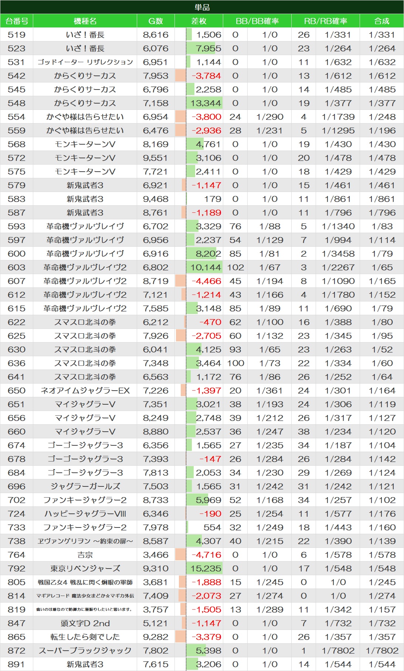Select スーパーブラックジャック machine name

click(x=85, y=651)
